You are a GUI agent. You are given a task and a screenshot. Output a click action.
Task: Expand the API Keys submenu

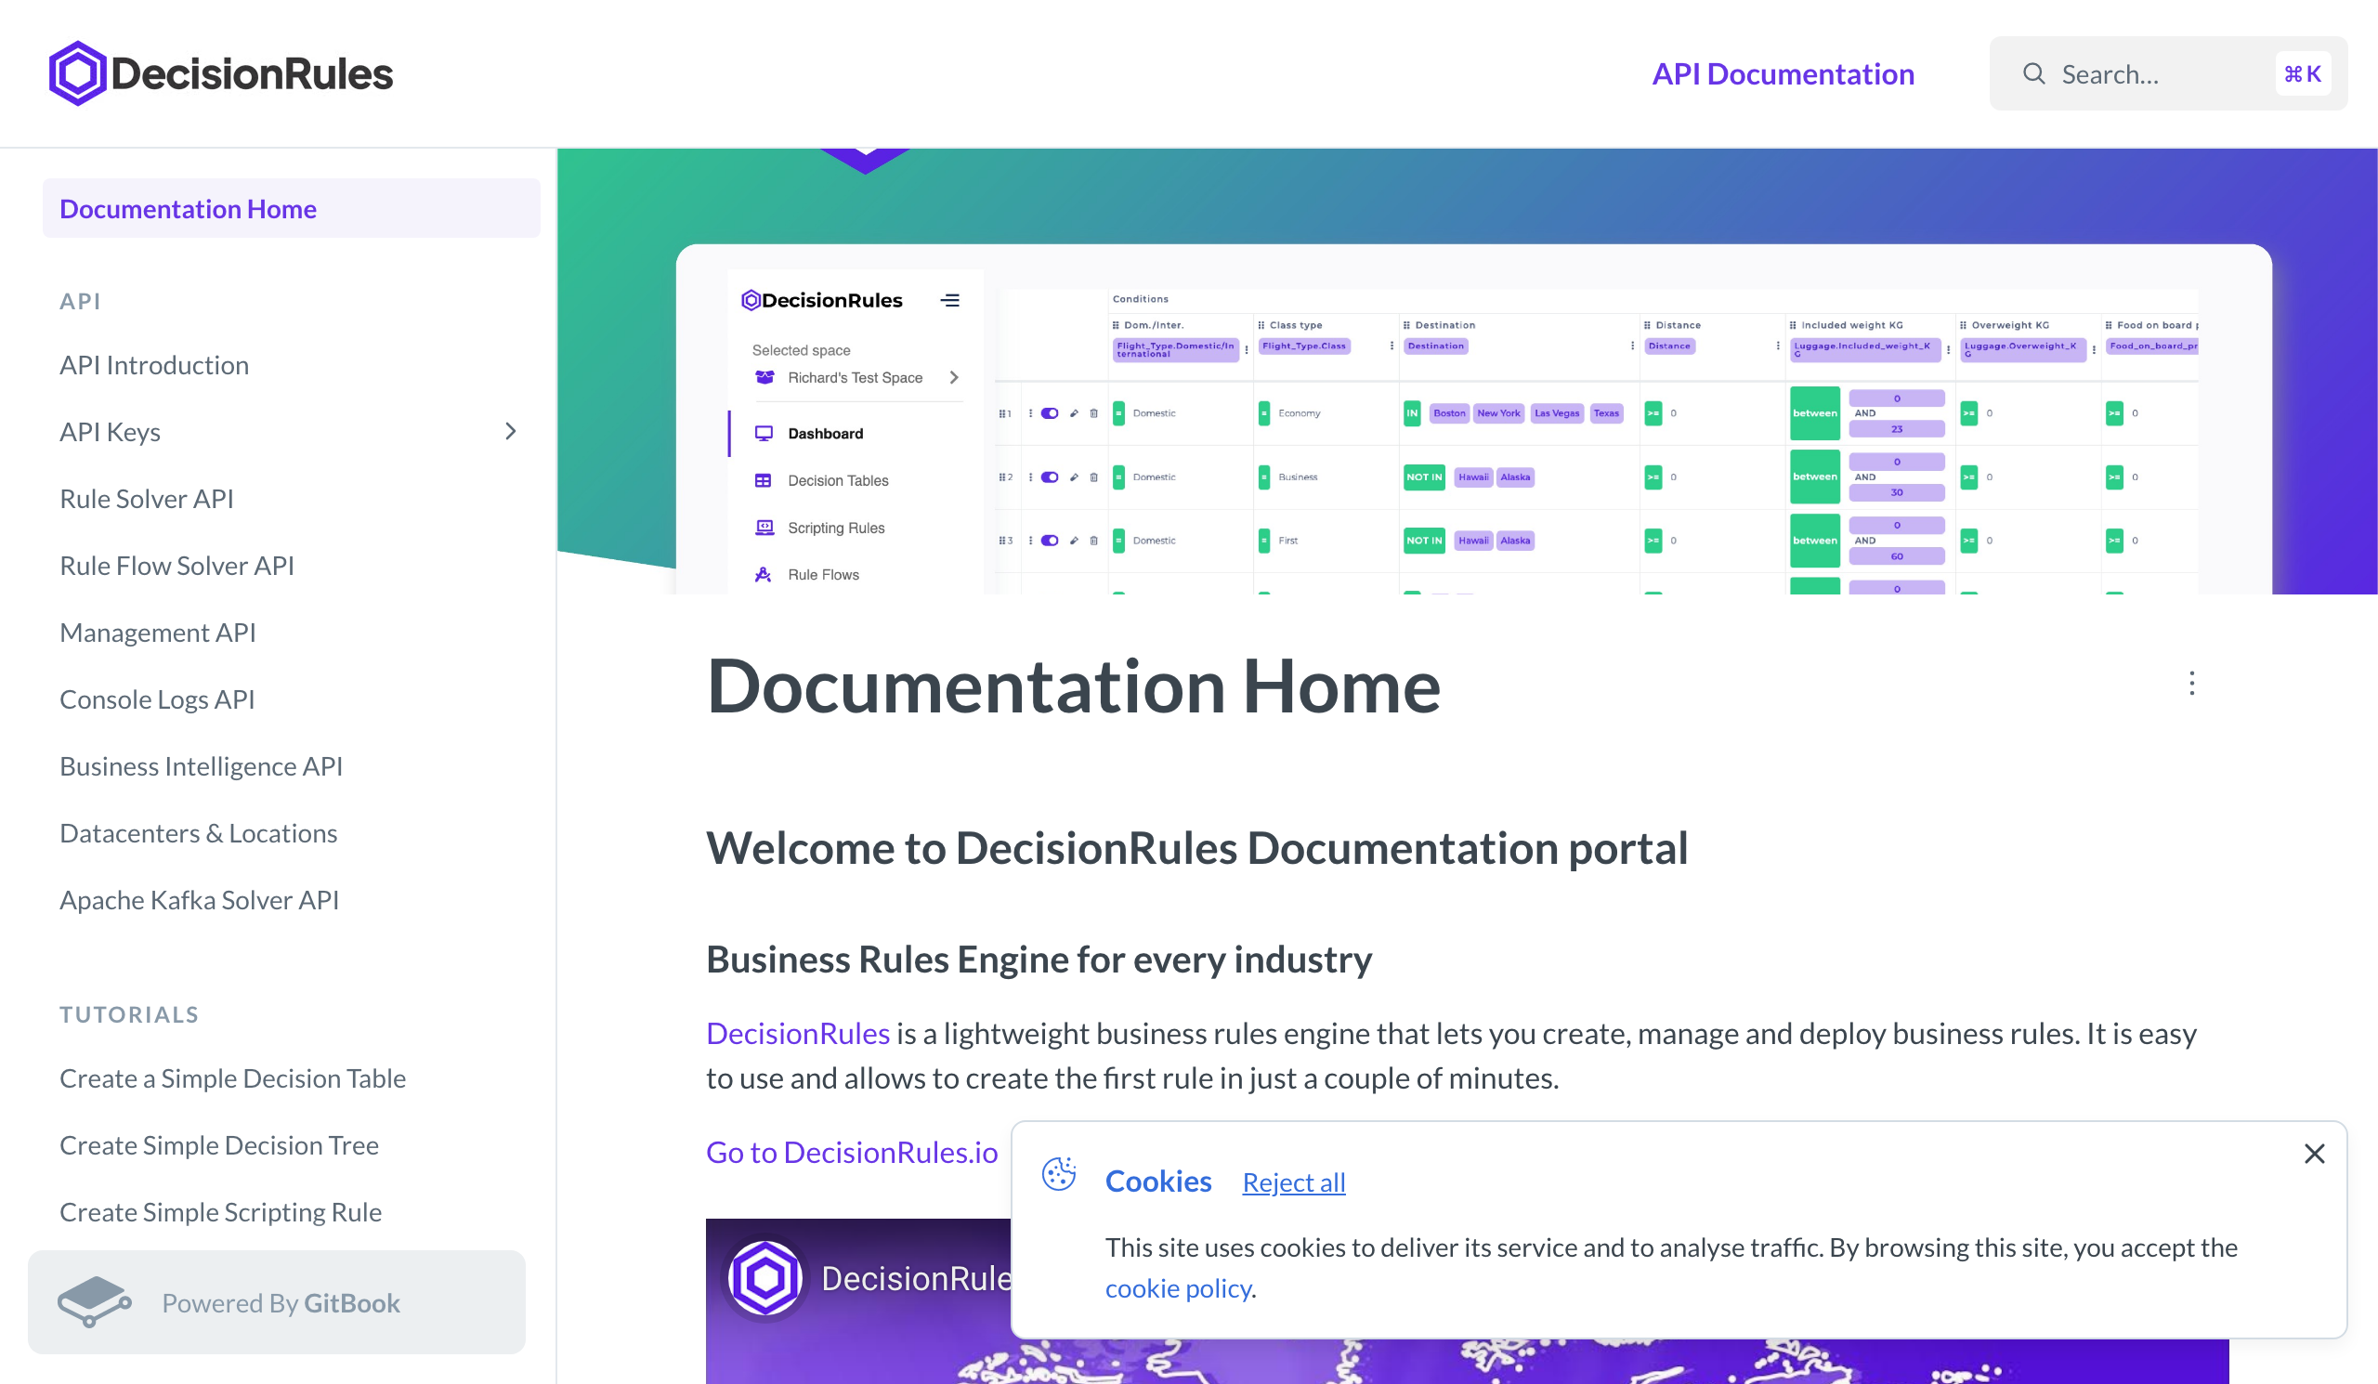pyautogui.click(x=511, y=431)
